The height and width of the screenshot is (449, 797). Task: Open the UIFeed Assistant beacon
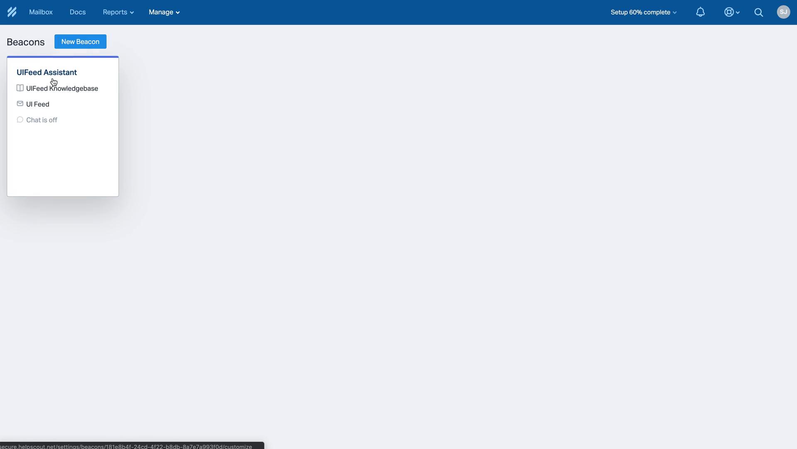(46, 72)
